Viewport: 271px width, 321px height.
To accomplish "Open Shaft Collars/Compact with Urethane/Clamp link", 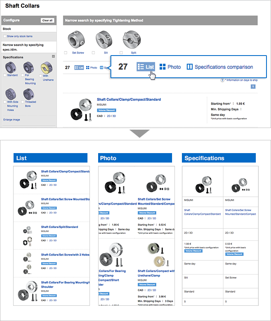I will point(156,273).
